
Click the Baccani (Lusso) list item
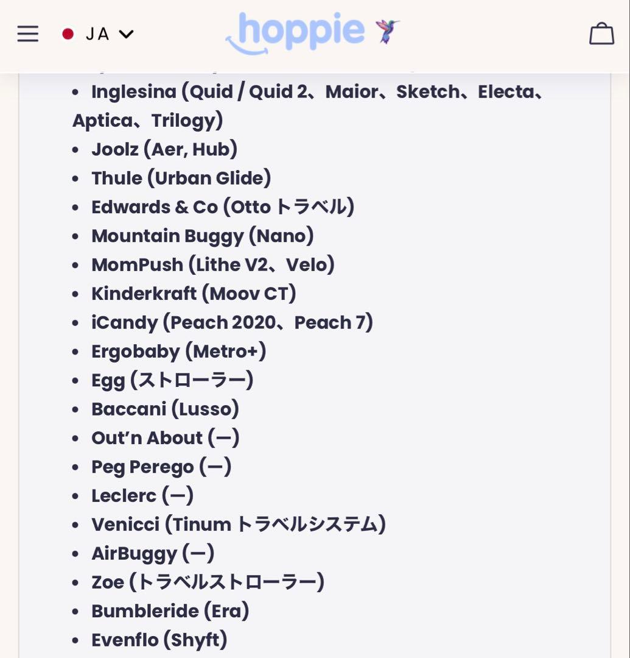coord(166,409)
